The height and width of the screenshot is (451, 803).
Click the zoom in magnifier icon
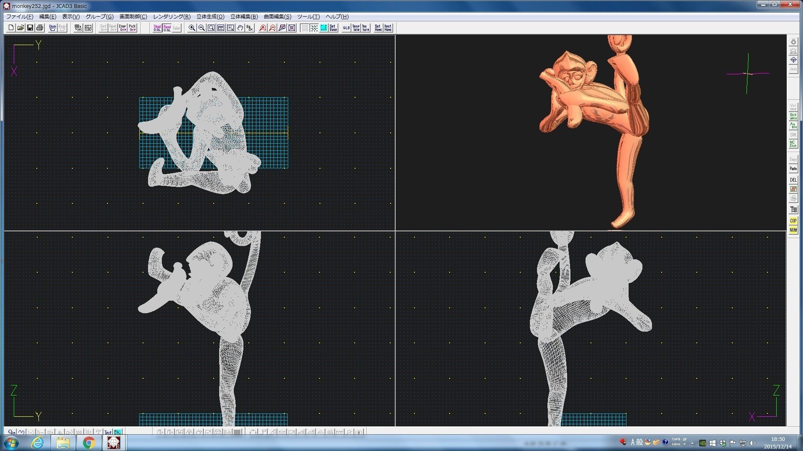(x=192, y=28)
